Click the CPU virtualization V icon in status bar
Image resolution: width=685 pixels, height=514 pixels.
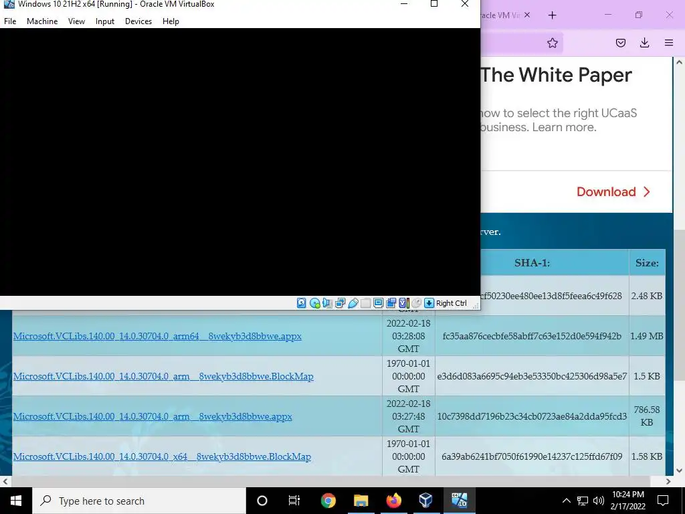405,303
